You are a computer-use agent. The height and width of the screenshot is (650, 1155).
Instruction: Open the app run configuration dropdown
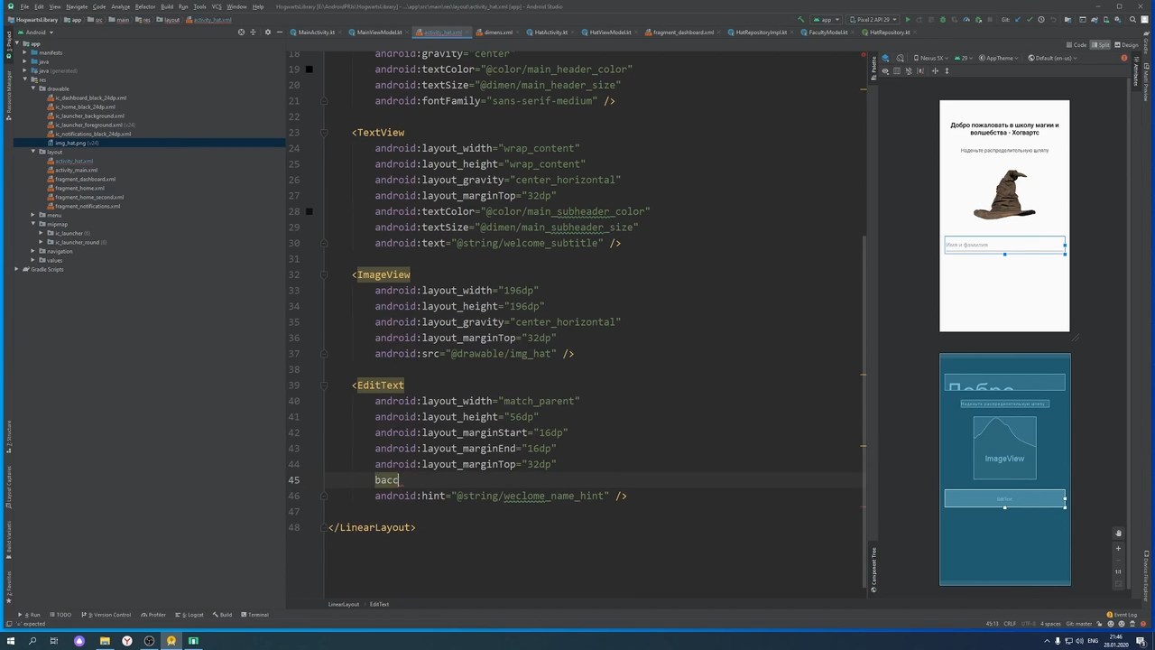pos(827,20)
